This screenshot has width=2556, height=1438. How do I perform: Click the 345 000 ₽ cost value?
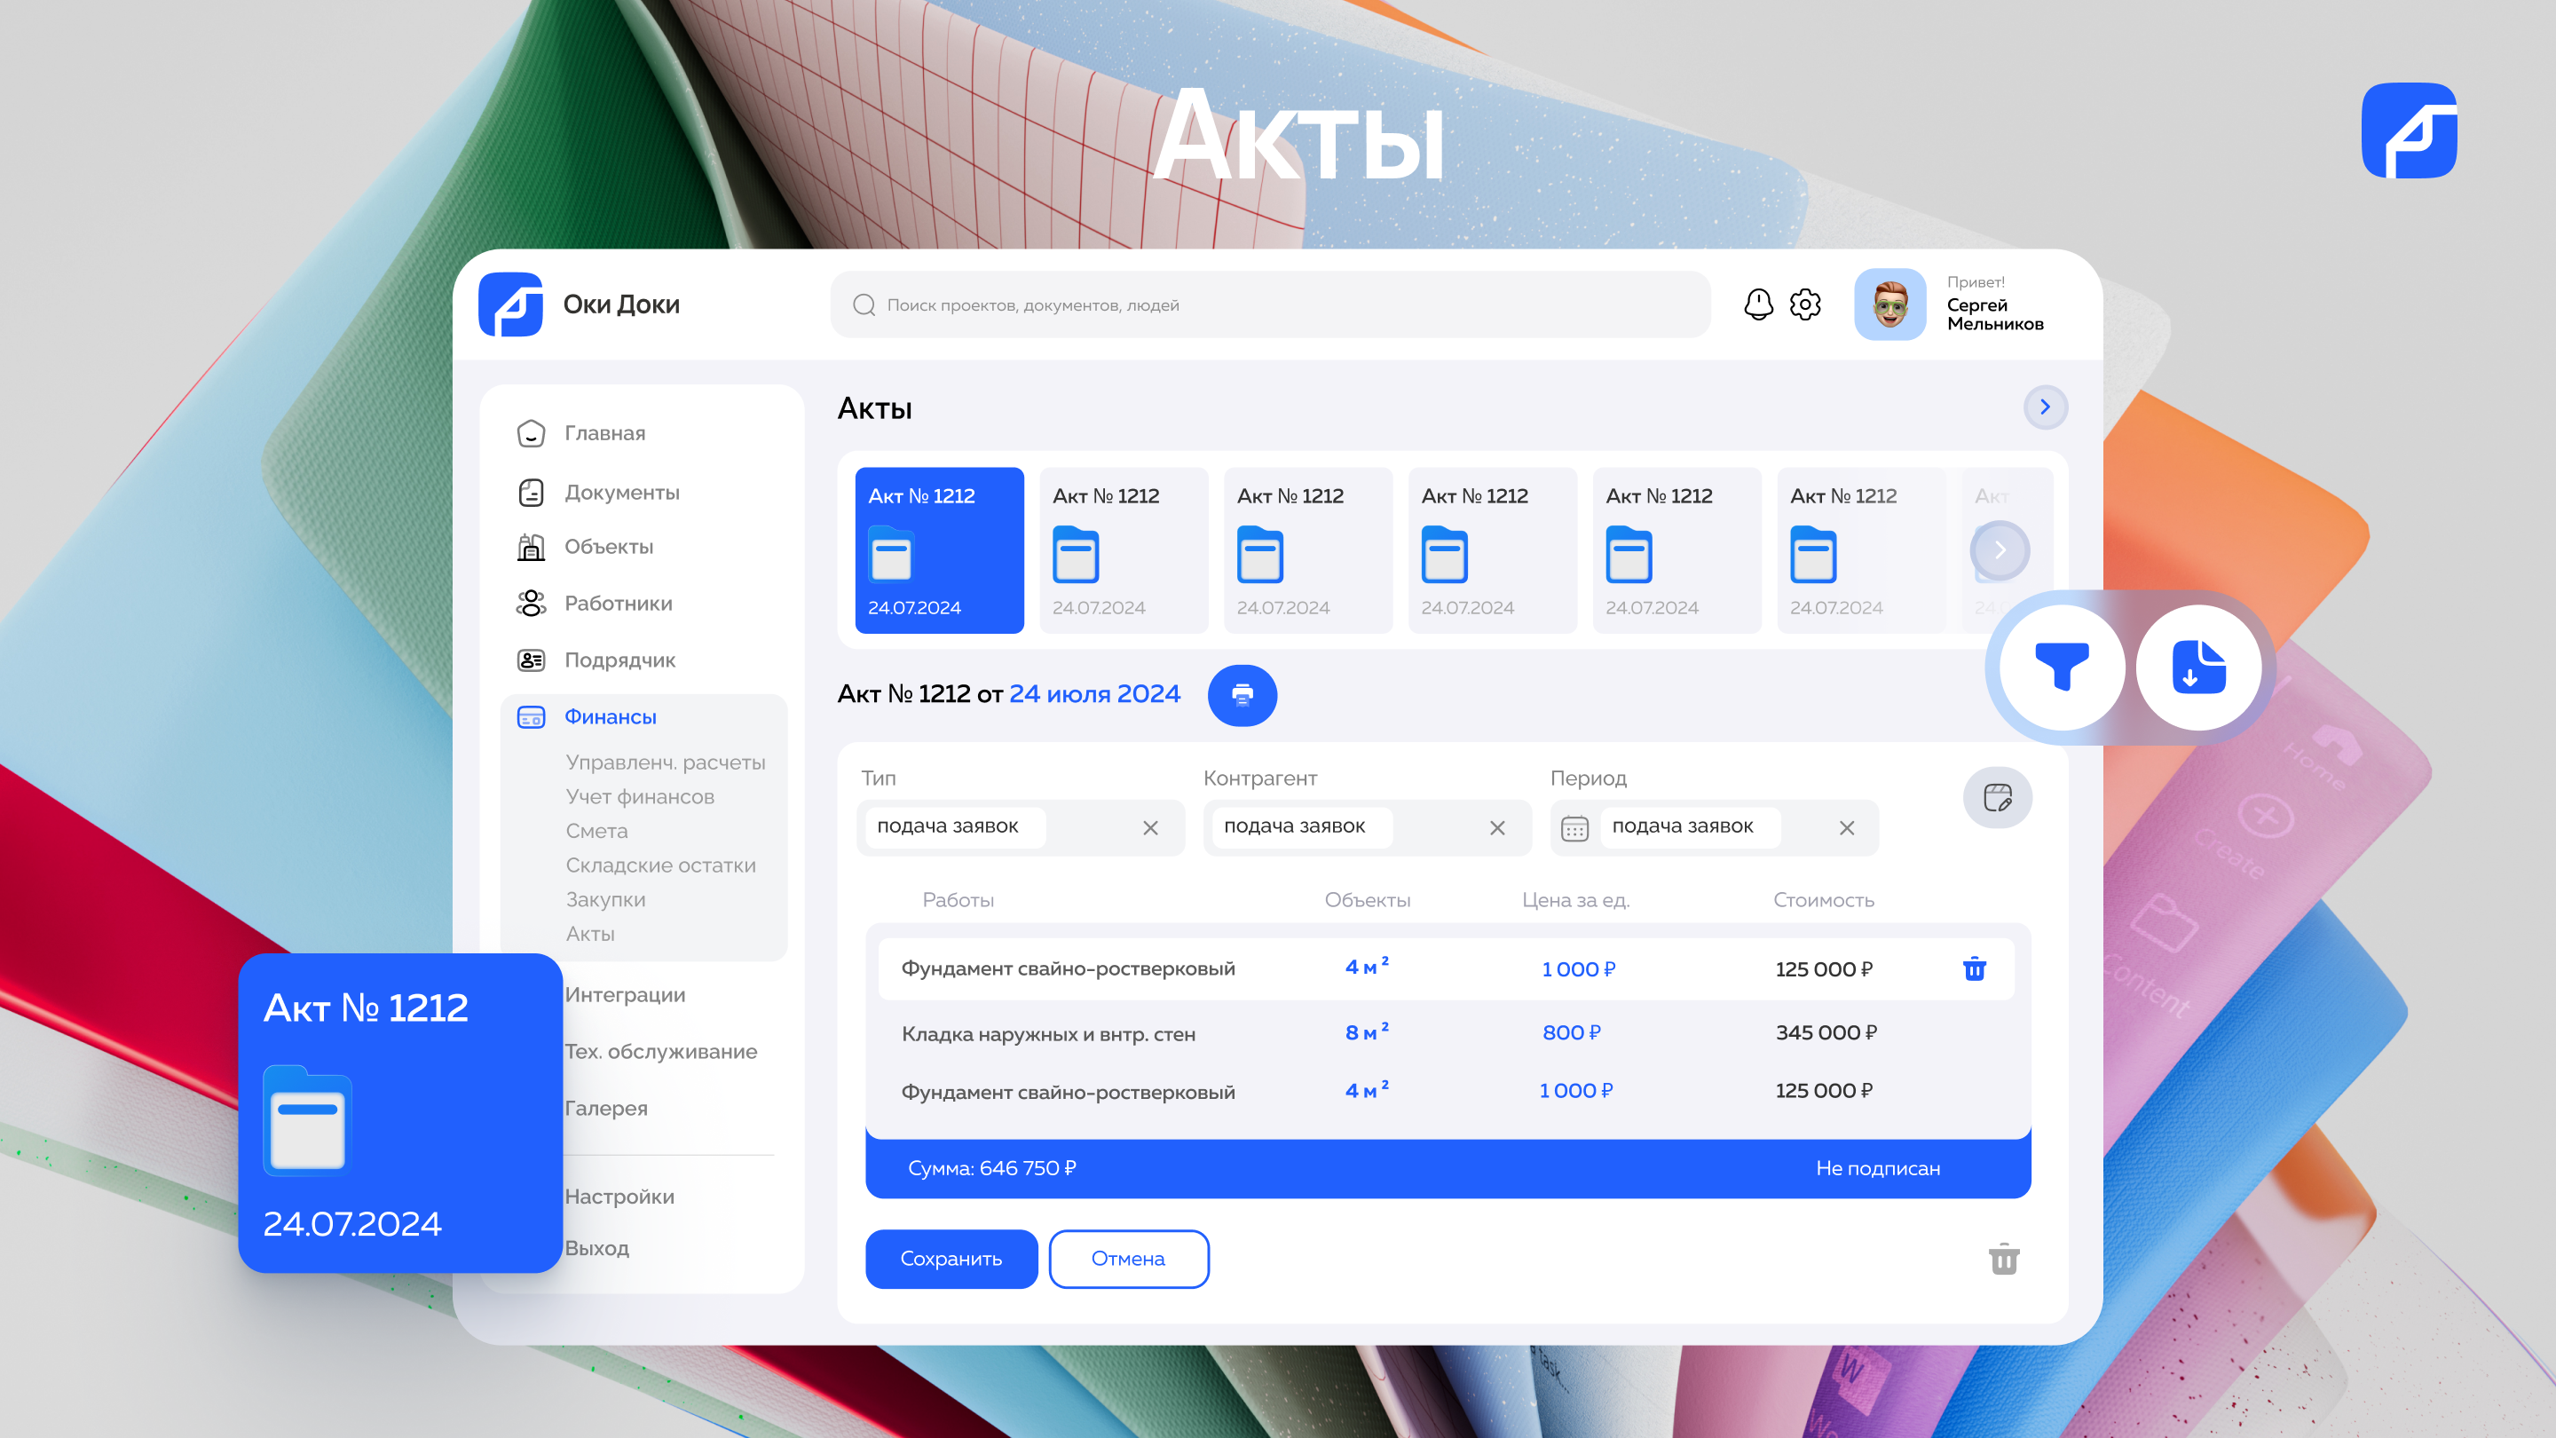tap(1826, 1033)
